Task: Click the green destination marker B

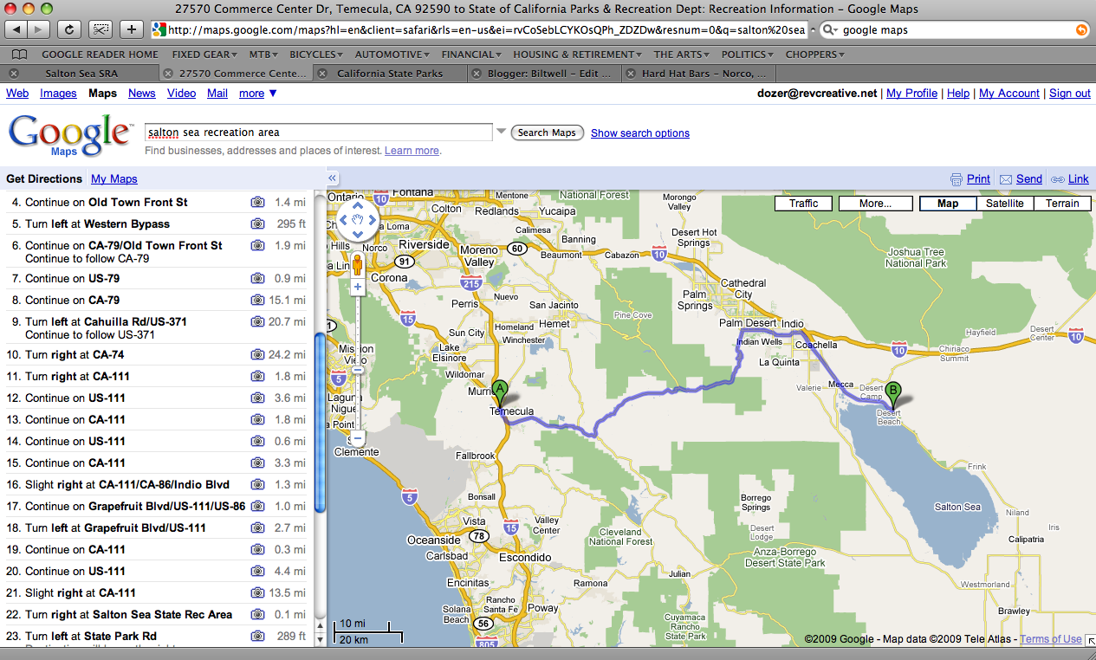Action: click(x=892, y=392)
